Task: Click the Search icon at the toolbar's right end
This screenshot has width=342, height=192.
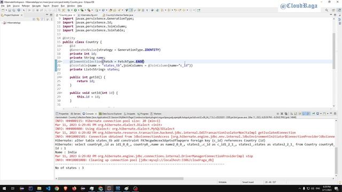Action: click(327, 10)
